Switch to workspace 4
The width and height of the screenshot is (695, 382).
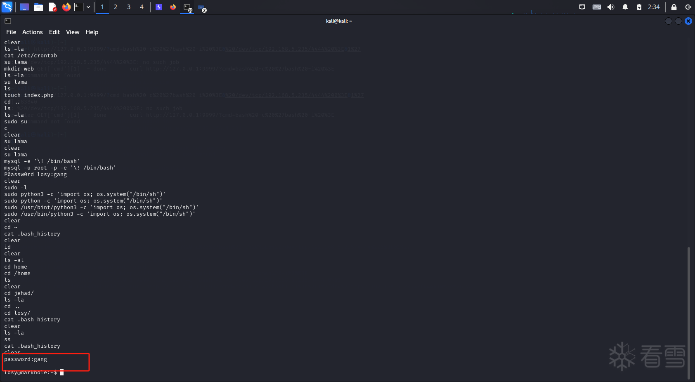tap(142, 7)
